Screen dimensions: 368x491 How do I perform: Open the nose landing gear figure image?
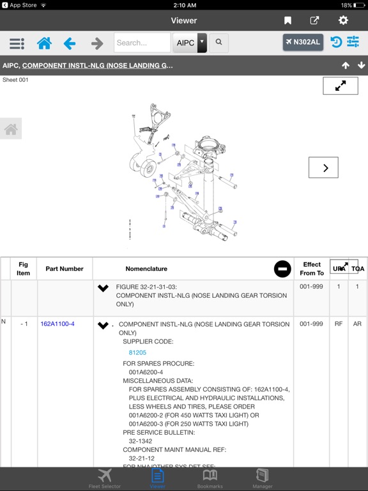[183, 171]
